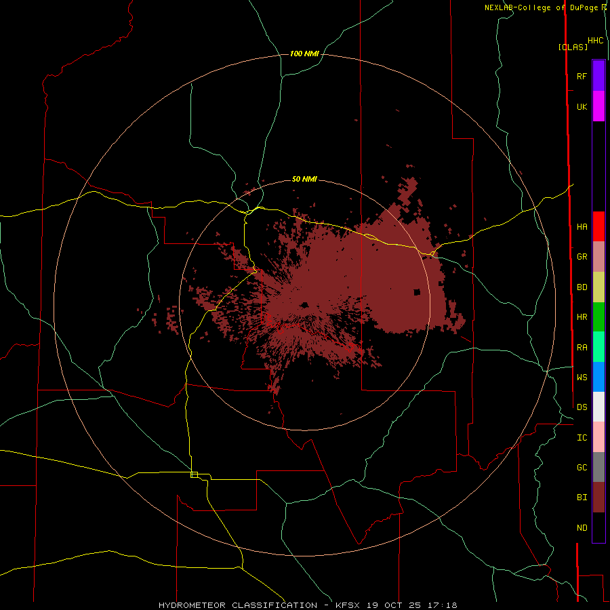Click the IC light pink legend swatch

pyautogui.click(x=598, y=437)
